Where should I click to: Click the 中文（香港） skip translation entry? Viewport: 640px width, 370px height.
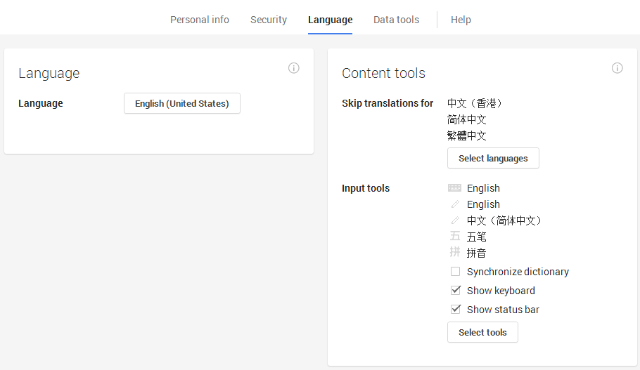pyautogui.click(x=474, y=103)
